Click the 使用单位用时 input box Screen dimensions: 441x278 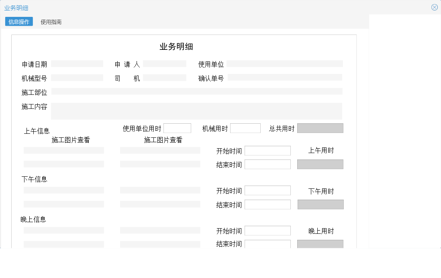tap(178, 128)
